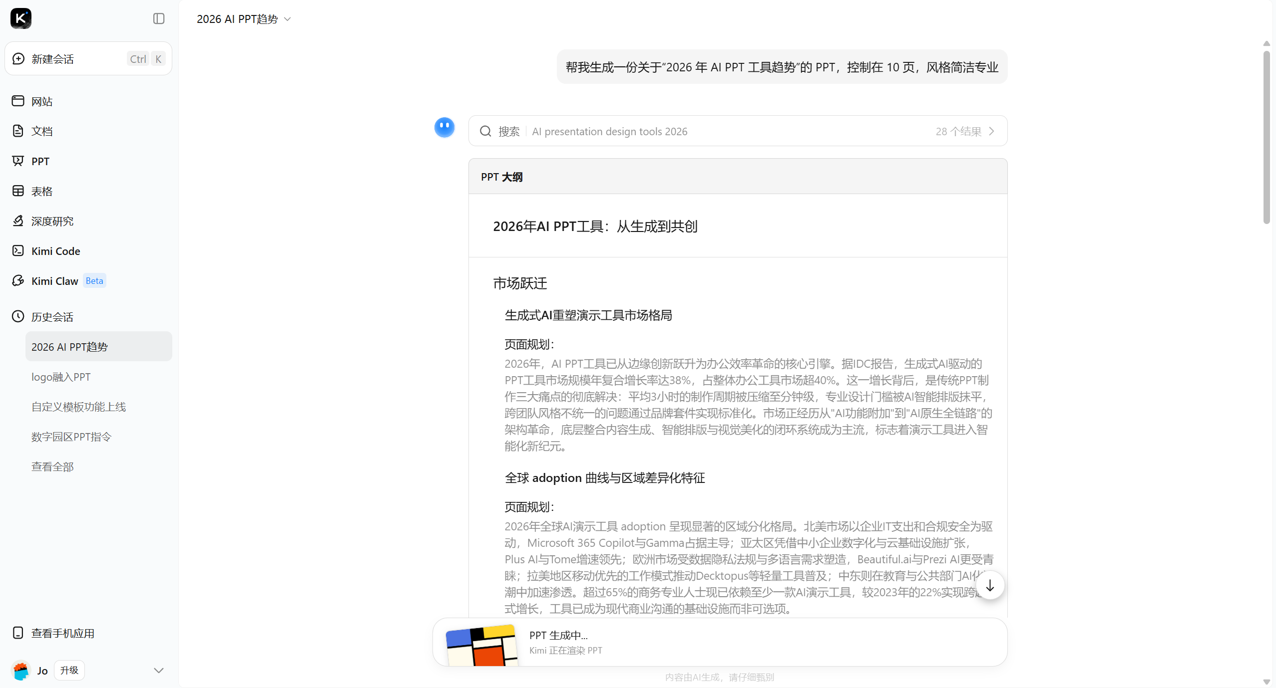Screen dimensions: 1276x688
Task: Click the vertical scrollbar on the right
Action: pyautogui.click(x=1267, y=137)
